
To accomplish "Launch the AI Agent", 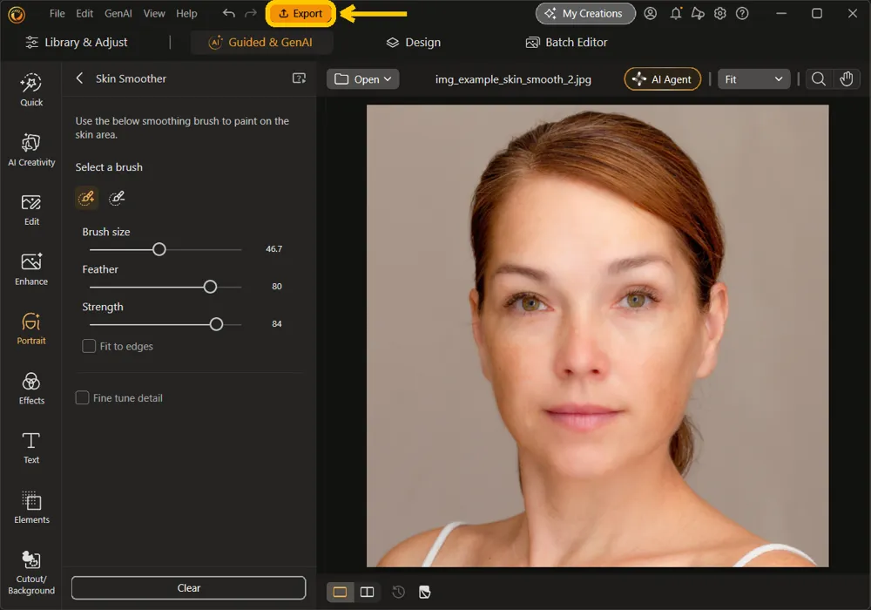I will [663, 79].
